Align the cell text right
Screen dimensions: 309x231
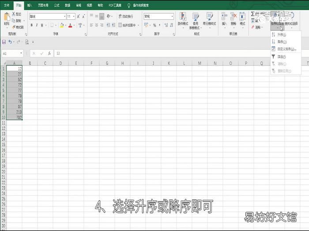102,25
